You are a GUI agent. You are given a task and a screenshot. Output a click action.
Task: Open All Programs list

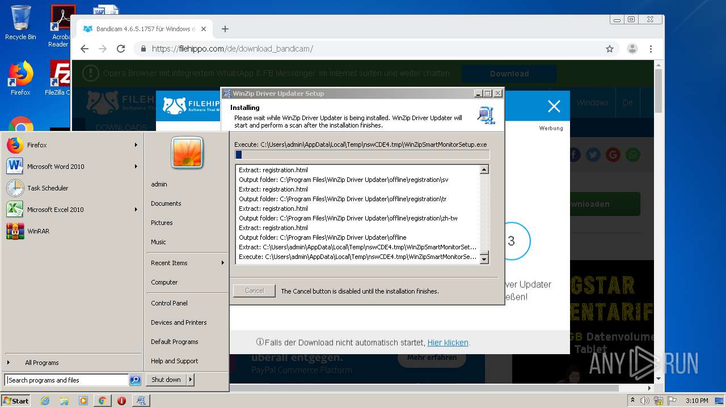click(x=71, y=363)
